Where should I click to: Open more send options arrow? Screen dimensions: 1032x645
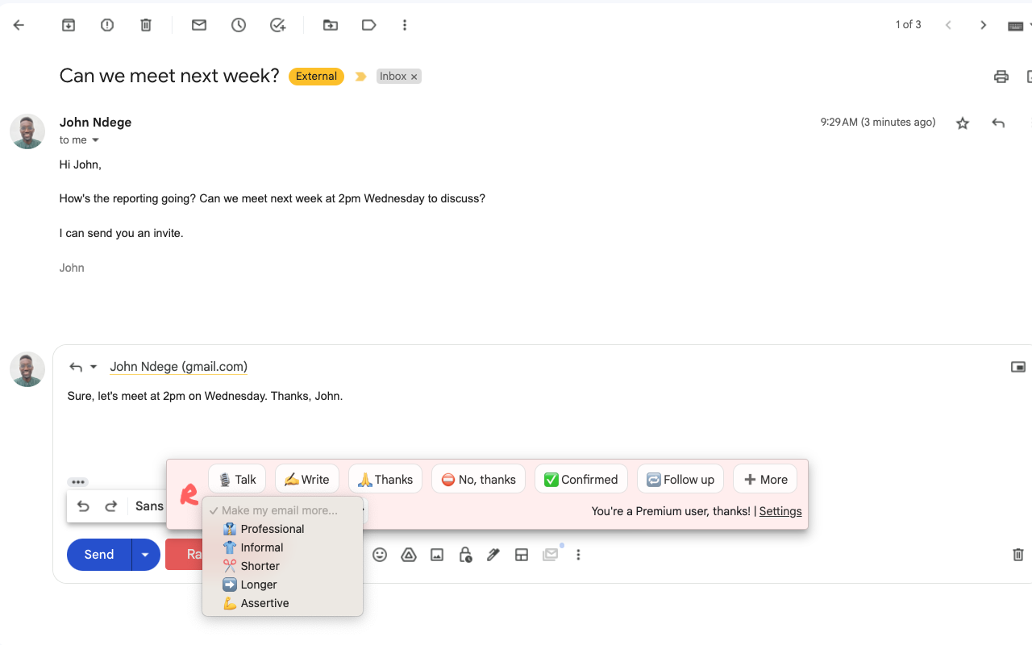pos(146,555)
